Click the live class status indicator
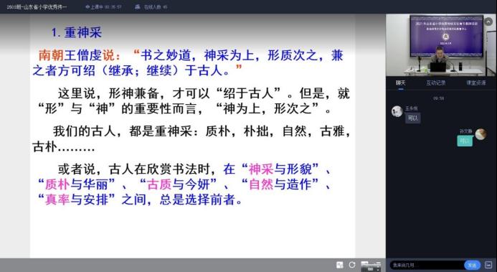The image size is (497, 272). click(103, 6)
